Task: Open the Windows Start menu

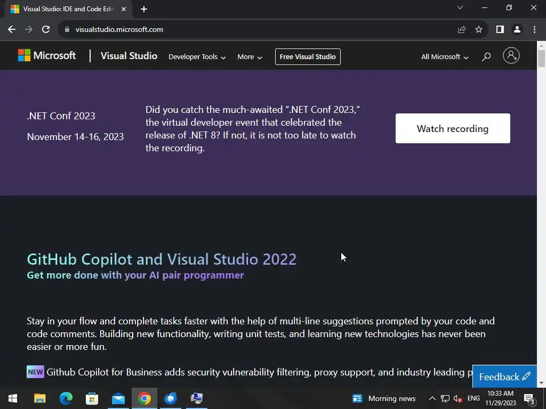Action: click(x=13, y=398)
